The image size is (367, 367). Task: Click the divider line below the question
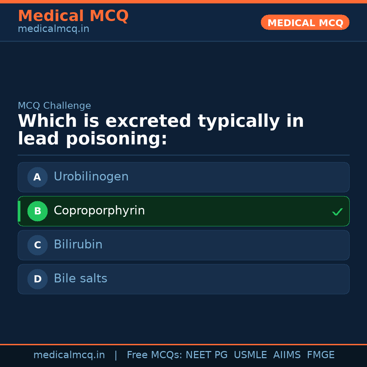(183, 155)
